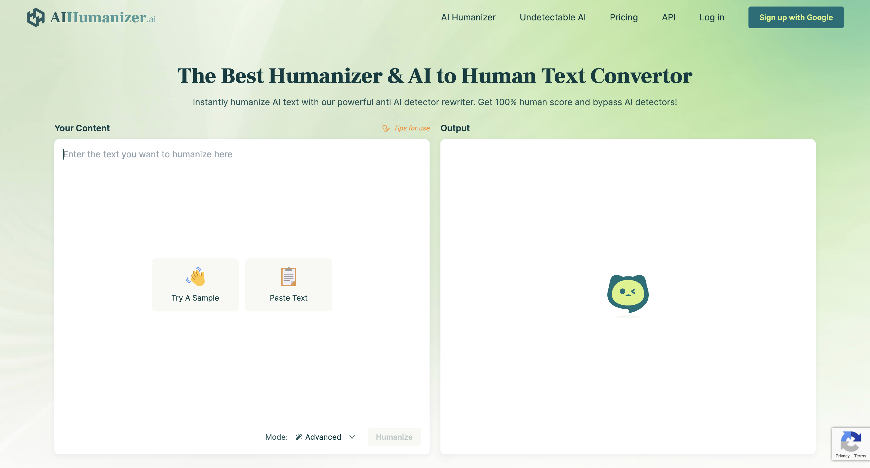870x468 pixels.
Task: Click the clipboard paste icon
Action: pos(288,277)
